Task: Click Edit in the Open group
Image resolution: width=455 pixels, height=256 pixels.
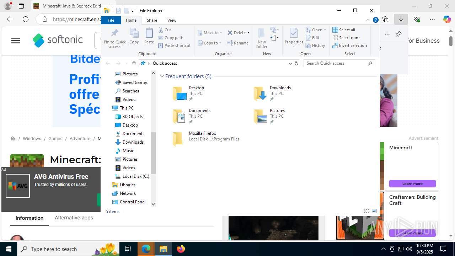Action: click(x=312, y=38)
